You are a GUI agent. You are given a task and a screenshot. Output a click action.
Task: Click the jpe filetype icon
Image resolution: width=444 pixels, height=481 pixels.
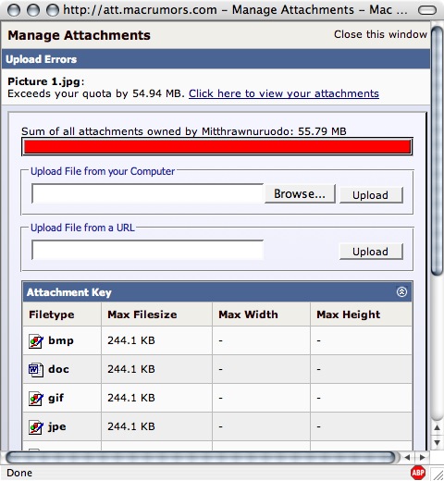[36, 426]
